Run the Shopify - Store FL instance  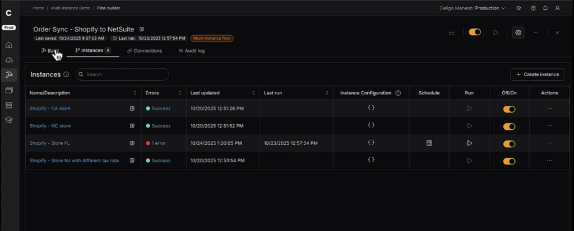tap(469, 143)
